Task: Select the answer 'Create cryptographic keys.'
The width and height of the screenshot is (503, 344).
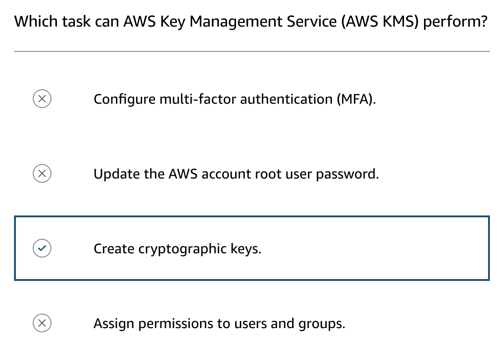Action: [x=178, y=249]
